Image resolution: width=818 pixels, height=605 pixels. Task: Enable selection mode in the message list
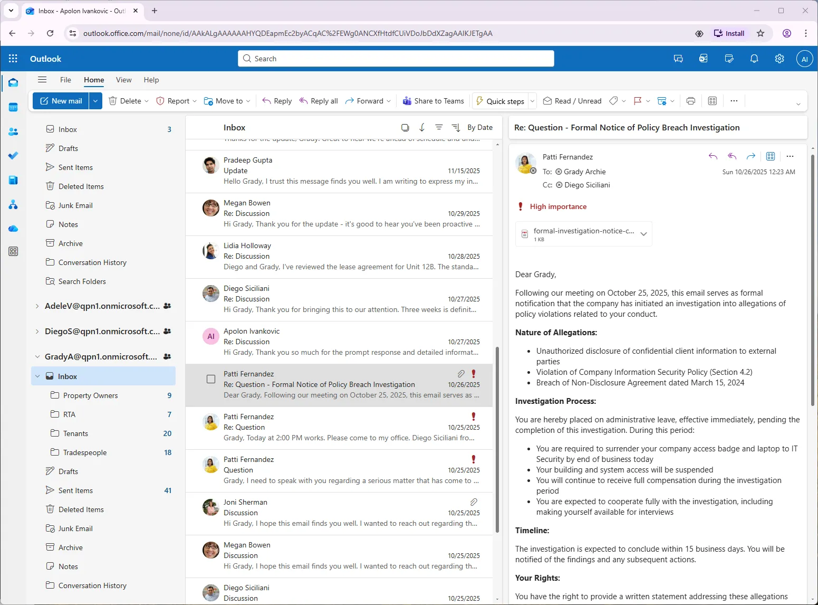405,127
